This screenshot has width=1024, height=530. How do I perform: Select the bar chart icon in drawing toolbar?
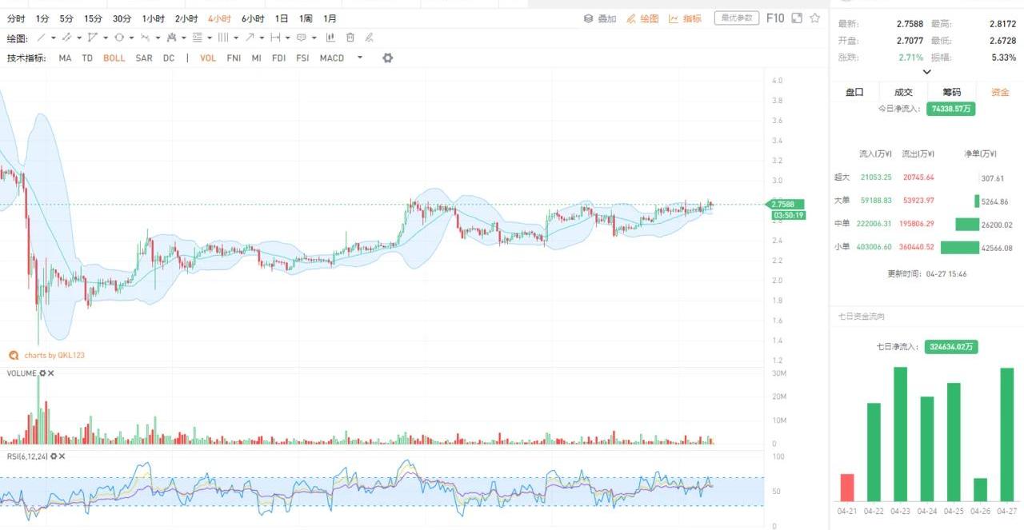330,38
